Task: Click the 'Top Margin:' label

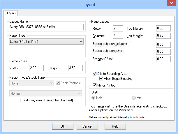Action: [135, 29]
